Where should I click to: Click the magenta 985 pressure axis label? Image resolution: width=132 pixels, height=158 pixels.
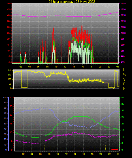[x=123, y=51]
